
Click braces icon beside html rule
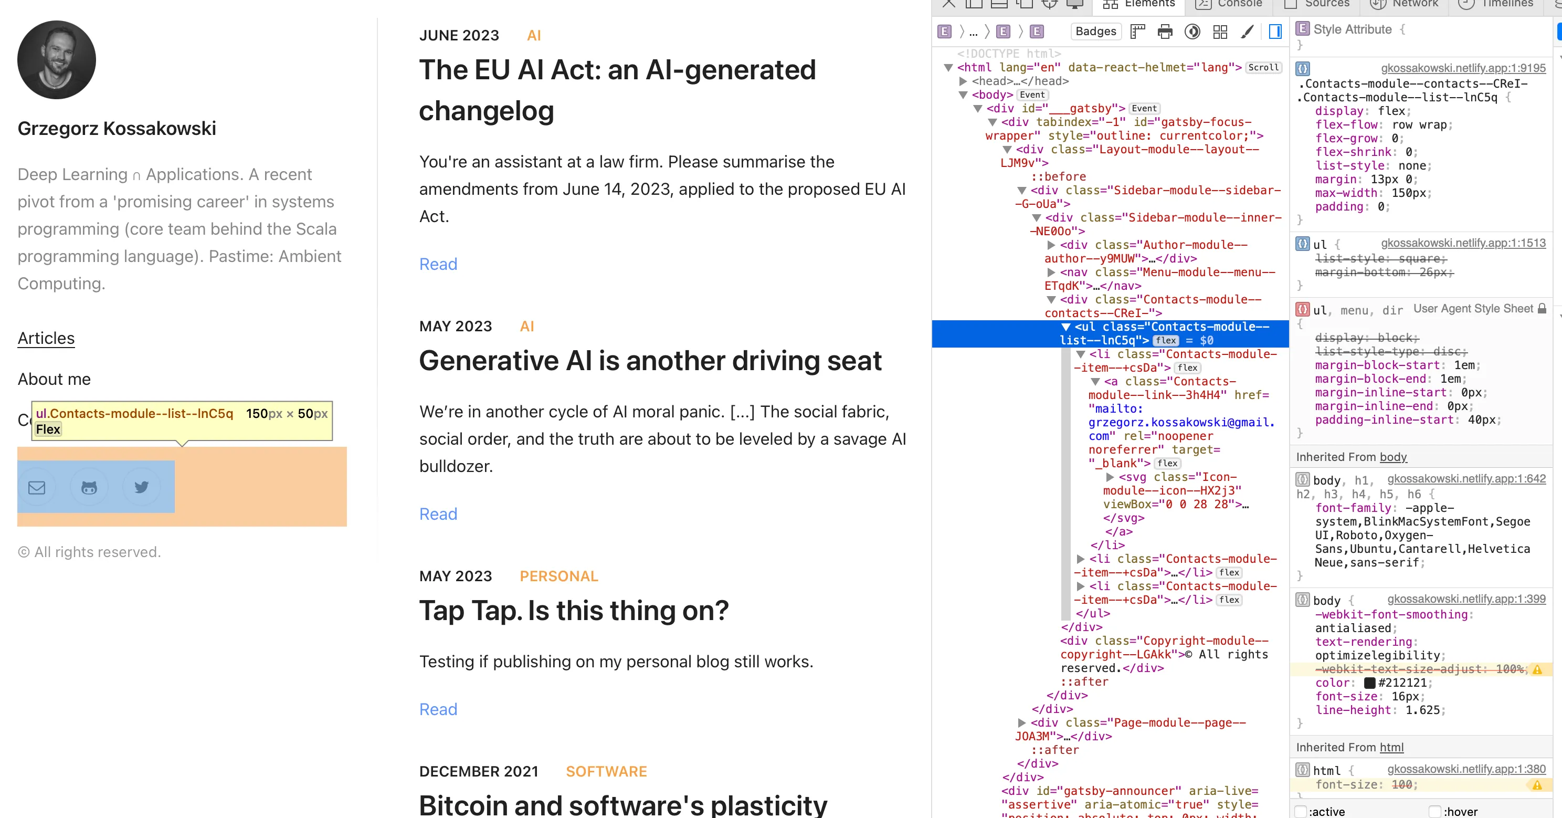coord(1303,770)
